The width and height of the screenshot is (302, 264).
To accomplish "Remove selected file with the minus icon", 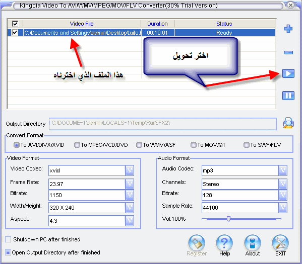I will pos(288,52).
